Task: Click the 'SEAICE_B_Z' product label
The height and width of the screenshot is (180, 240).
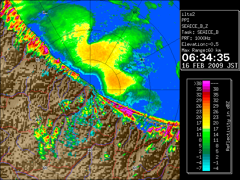Action: 195,26
